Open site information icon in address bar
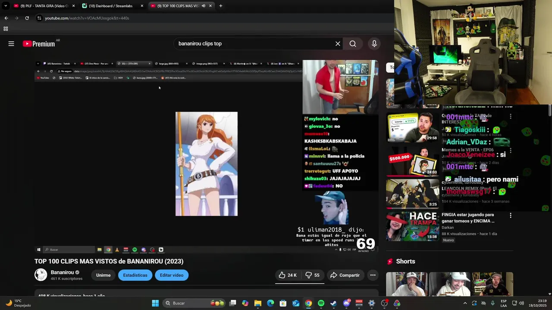Screen dimensions: 552x310 (39, 18)
